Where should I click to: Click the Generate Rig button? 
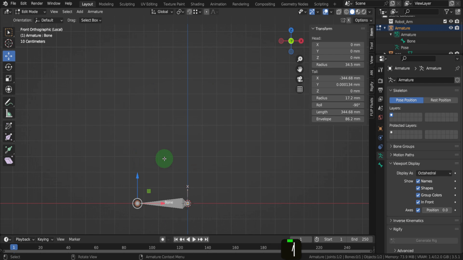point(424,241)
